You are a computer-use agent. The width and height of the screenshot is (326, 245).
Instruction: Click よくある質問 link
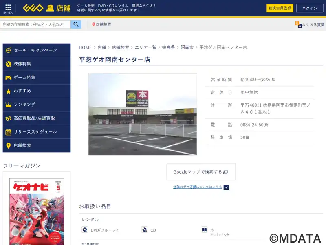coord(313,24)
